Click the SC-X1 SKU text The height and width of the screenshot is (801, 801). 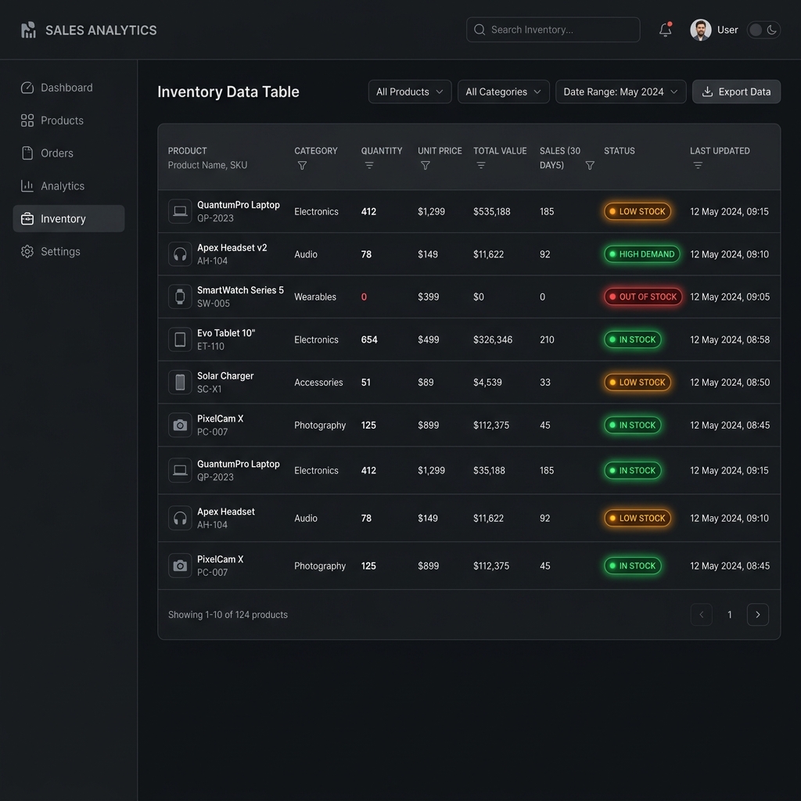(x=210, y=390)
